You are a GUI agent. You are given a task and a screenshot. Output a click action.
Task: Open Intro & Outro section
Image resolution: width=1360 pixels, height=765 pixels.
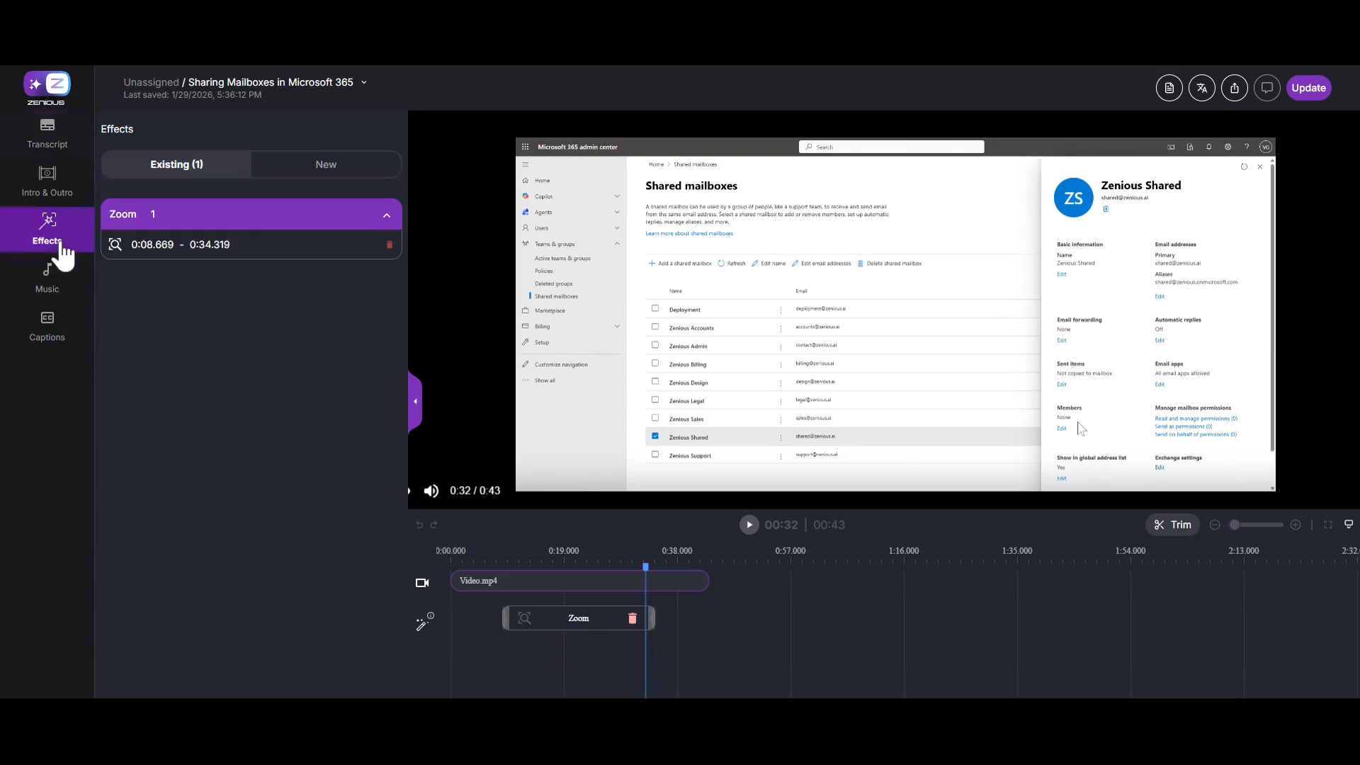coord(47,181)
